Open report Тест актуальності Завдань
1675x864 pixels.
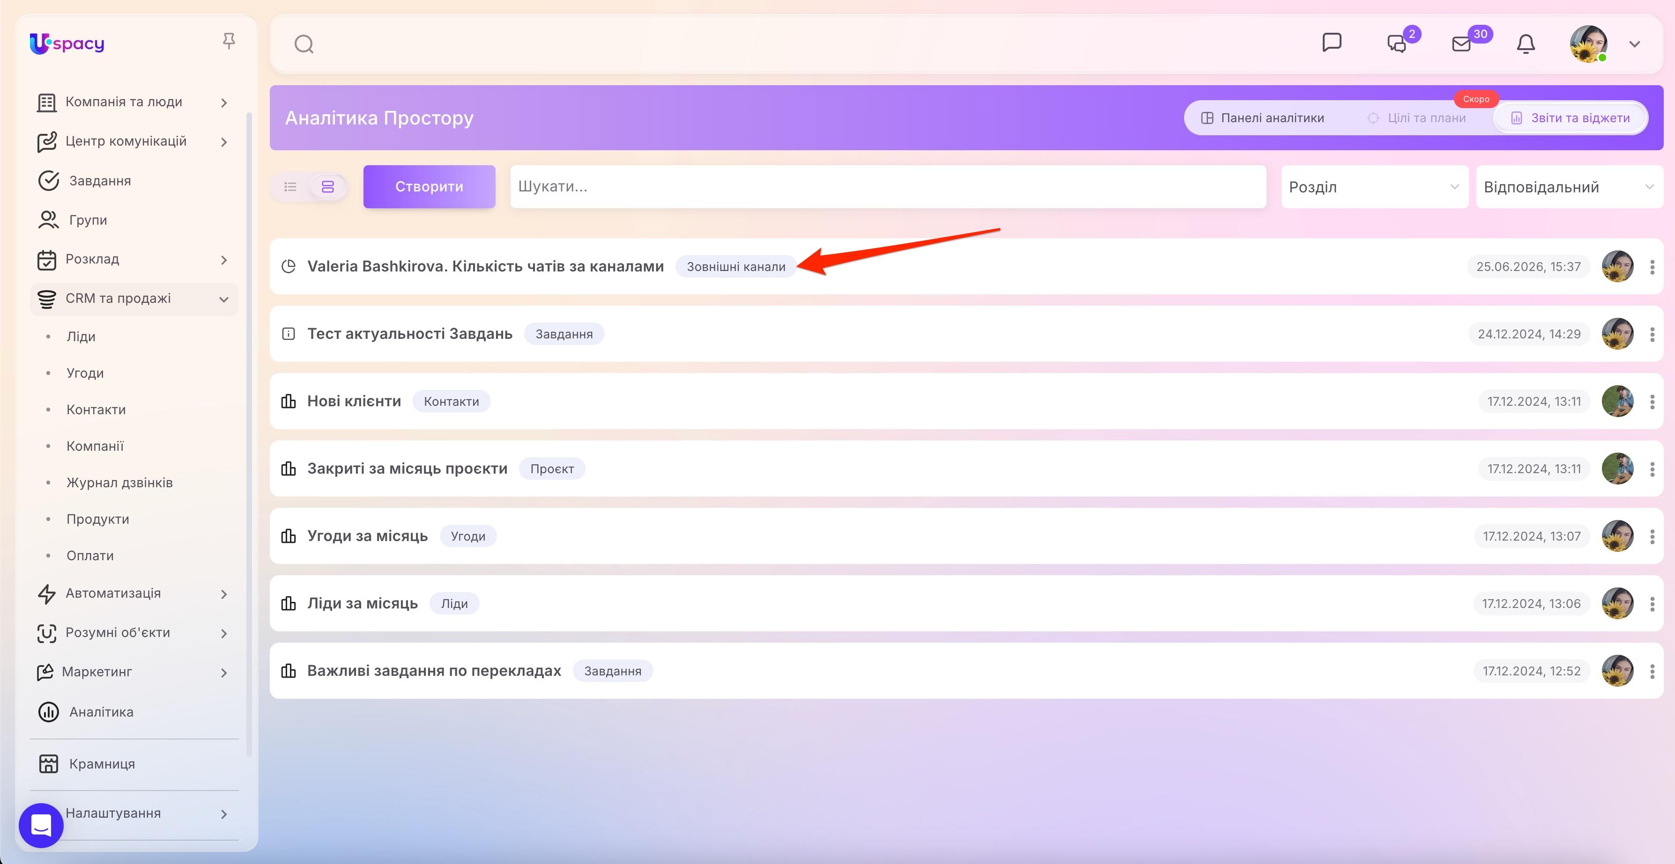click(x=410, y=334)
